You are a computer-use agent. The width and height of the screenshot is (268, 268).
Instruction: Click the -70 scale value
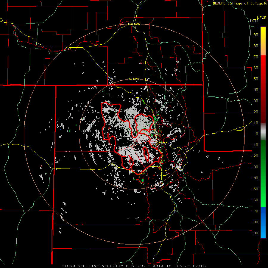[255, 211]
